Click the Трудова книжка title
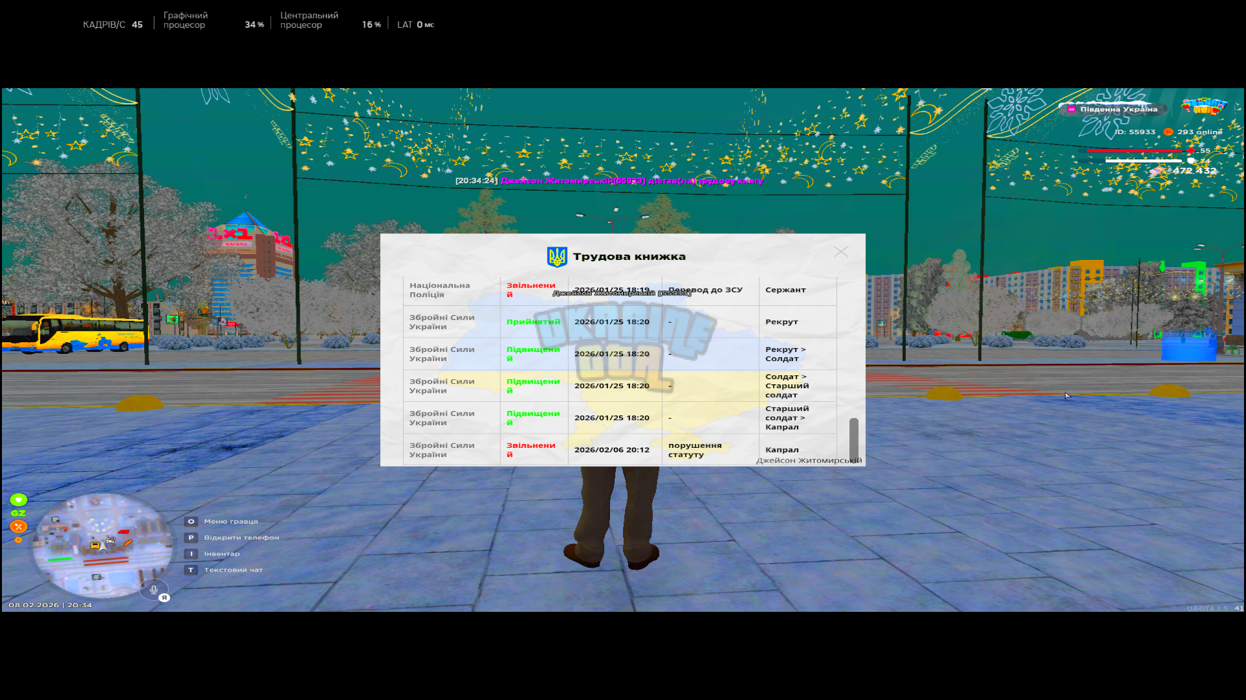 point(629,257)
